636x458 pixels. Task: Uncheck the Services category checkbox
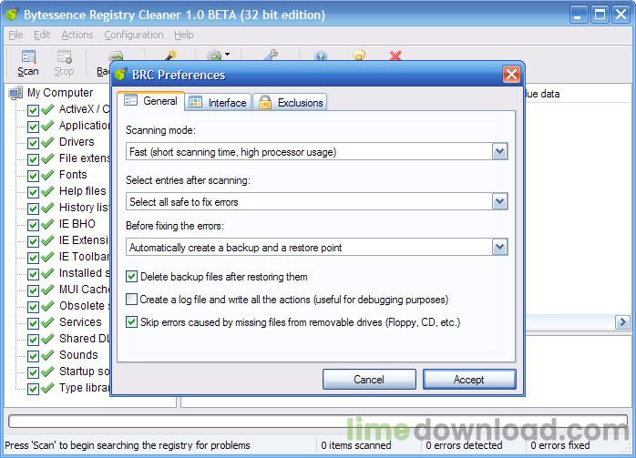(x=33, y=323)
